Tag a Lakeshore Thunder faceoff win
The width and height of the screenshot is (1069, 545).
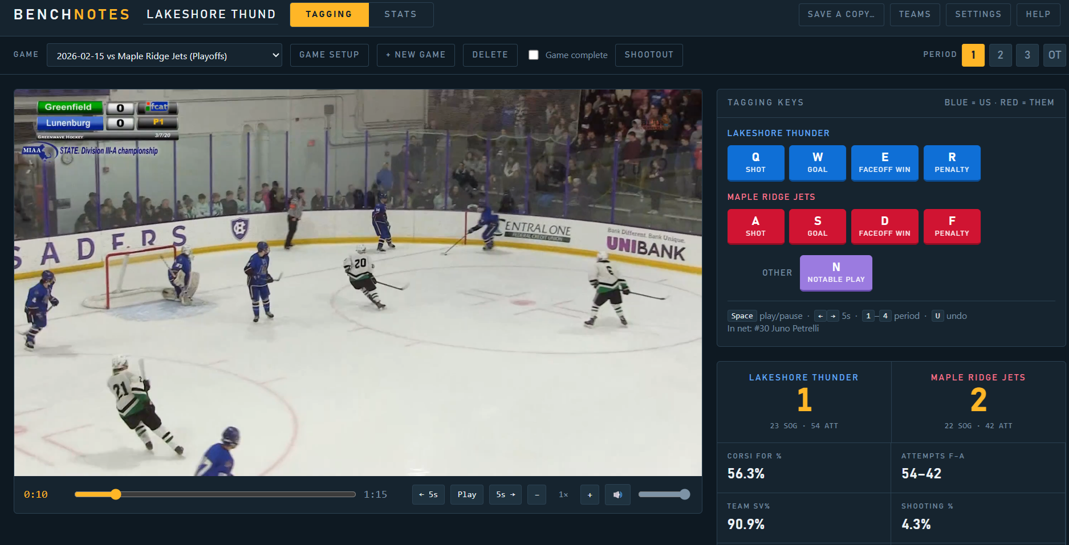coord(884,163)
